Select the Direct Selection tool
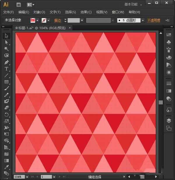The image size is (175, 180). click(6, 42)
